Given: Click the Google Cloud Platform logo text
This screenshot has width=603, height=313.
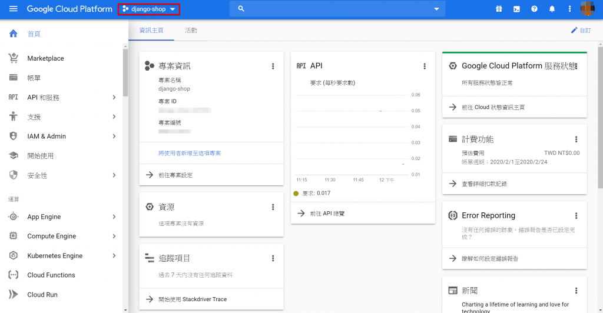Looking at the screenshot, I should 69,9.
